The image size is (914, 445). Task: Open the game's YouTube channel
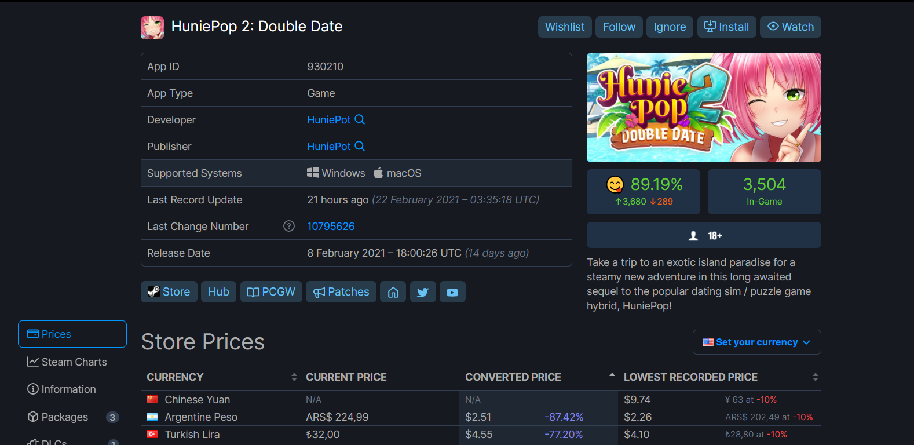click(452, 292)
